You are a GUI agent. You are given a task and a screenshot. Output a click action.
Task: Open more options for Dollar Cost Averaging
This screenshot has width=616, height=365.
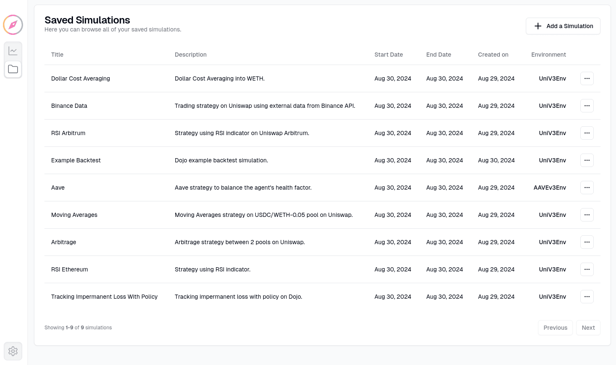point(587,78)
